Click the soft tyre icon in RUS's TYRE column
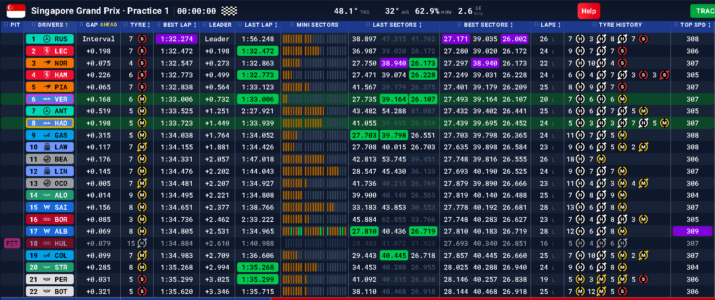 [x=142, y=39]
